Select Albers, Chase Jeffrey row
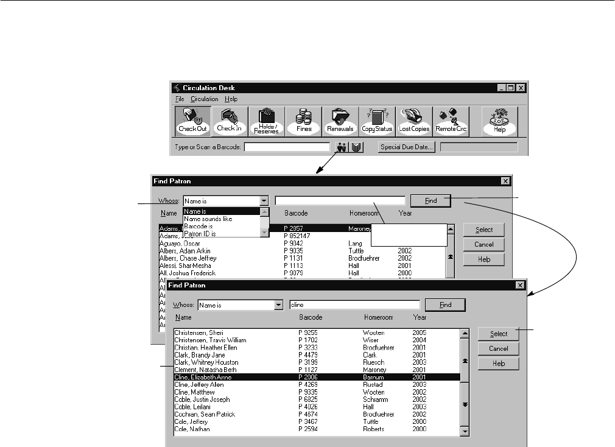 302,258
